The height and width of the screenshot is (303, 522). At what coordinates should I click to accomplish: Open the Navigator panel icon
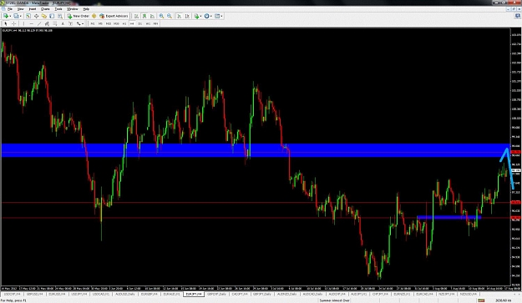[44, 16]
